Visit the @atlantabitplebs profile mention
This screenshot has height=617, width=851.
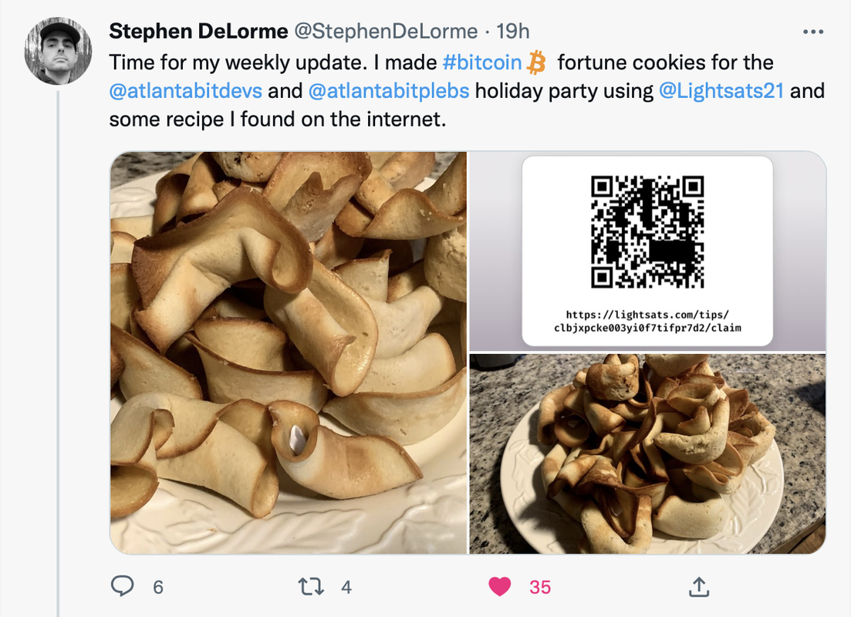click(389, 91)
